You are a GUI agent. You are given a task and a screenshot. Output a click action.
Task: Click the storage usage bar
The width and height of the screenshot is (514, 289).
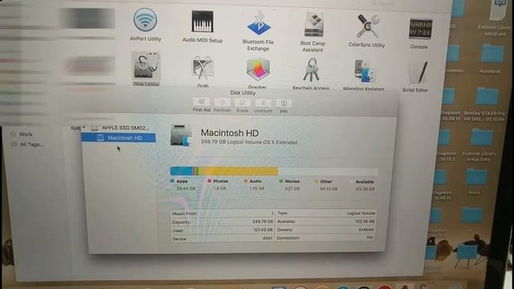pyautogui.click(x=274, y=171)
